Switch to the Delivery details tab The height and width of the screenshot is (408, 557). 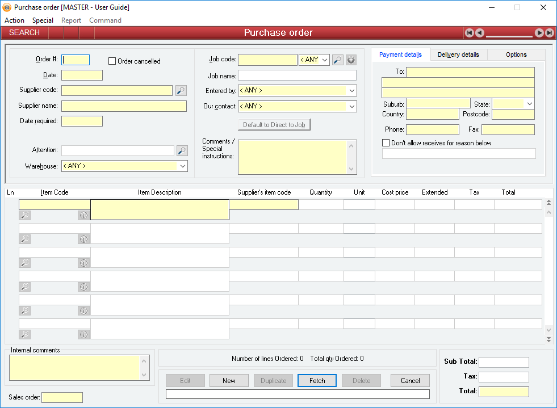coord(458,54)
